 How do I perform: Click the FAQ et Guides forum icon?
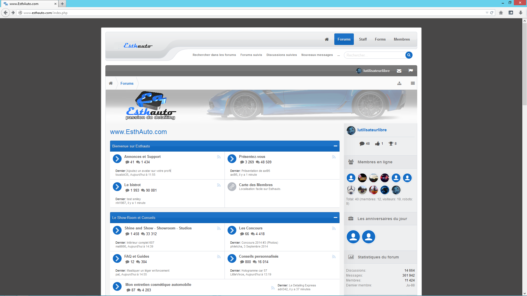tap(117, 258)
